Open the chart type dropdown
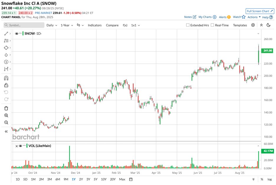The image size is (276, 185). 80,25
